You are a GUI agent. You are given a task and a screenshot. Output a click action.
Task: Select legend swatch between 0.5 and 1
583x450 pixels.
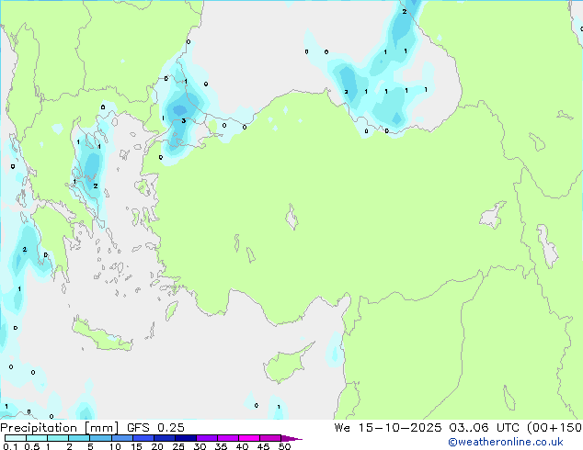pos(37,438)
